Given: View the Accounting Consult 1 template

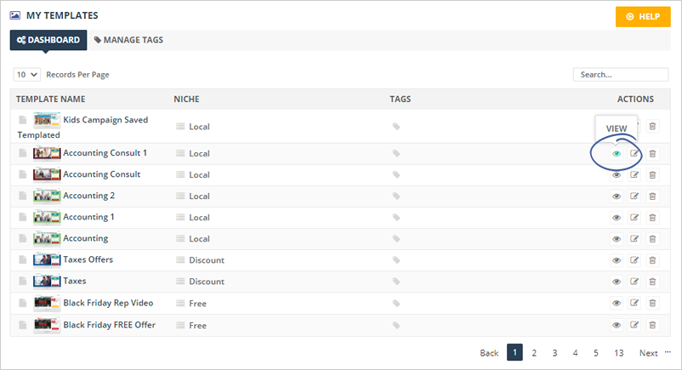Looking at the screenshot, I should (x=617, y=154).
